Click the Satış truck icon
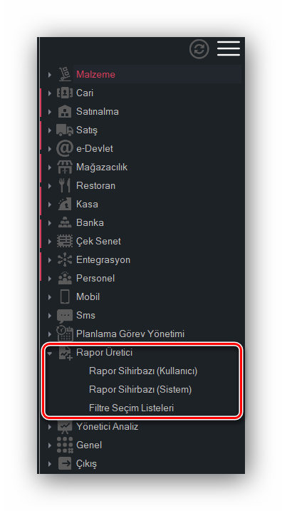Image resolution: width=282 pixels, height=511 pixels. click(65, 130)
